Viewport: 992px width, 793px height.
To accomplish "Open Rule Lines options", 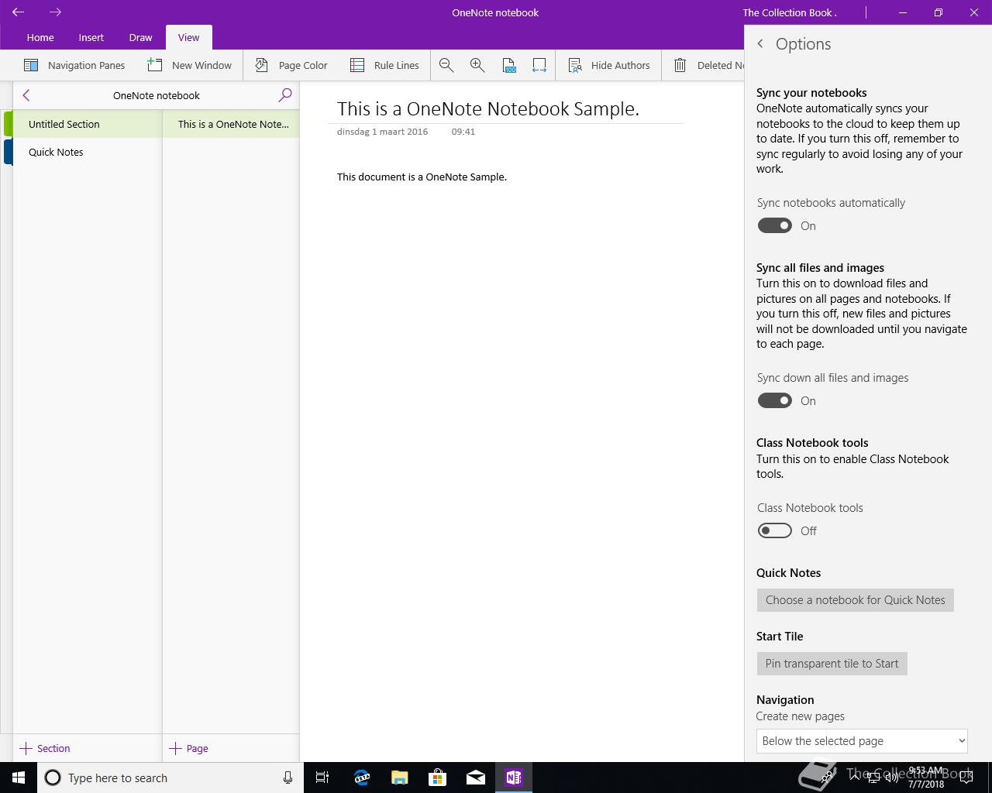I will (384, 65).
